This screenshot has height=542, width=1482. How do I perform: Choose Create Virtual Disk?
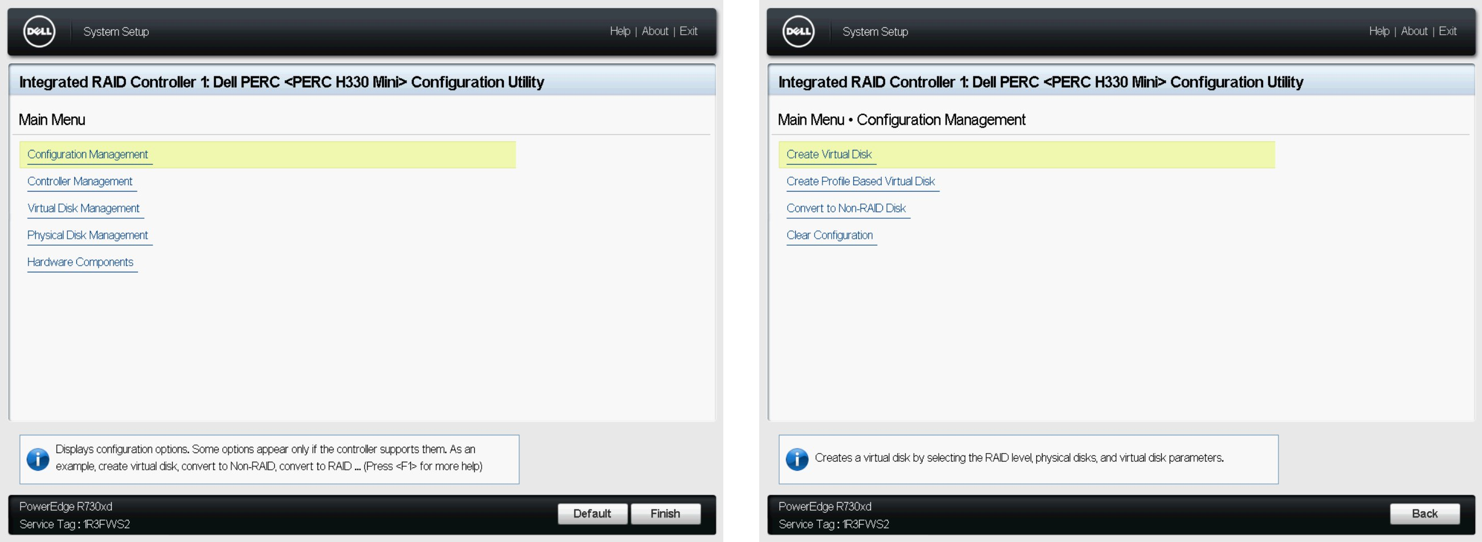click(x=828, y=154)
